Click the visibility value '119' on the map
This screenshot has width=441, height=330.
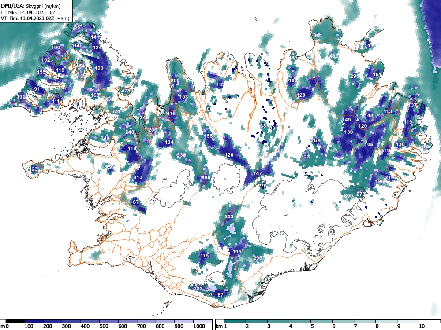pos(408,122)
